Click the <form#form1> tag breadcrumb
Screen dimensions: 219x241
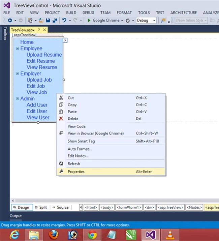pyautogui.click(x=129, y=207)
